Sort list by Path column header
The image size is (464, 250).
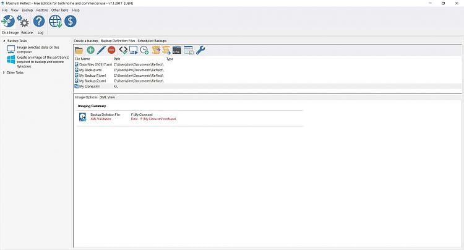click(117, 59)
